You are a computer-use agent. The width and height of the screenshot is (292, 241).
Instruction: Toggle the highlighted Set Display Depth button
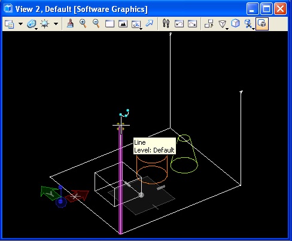[262, 24]
